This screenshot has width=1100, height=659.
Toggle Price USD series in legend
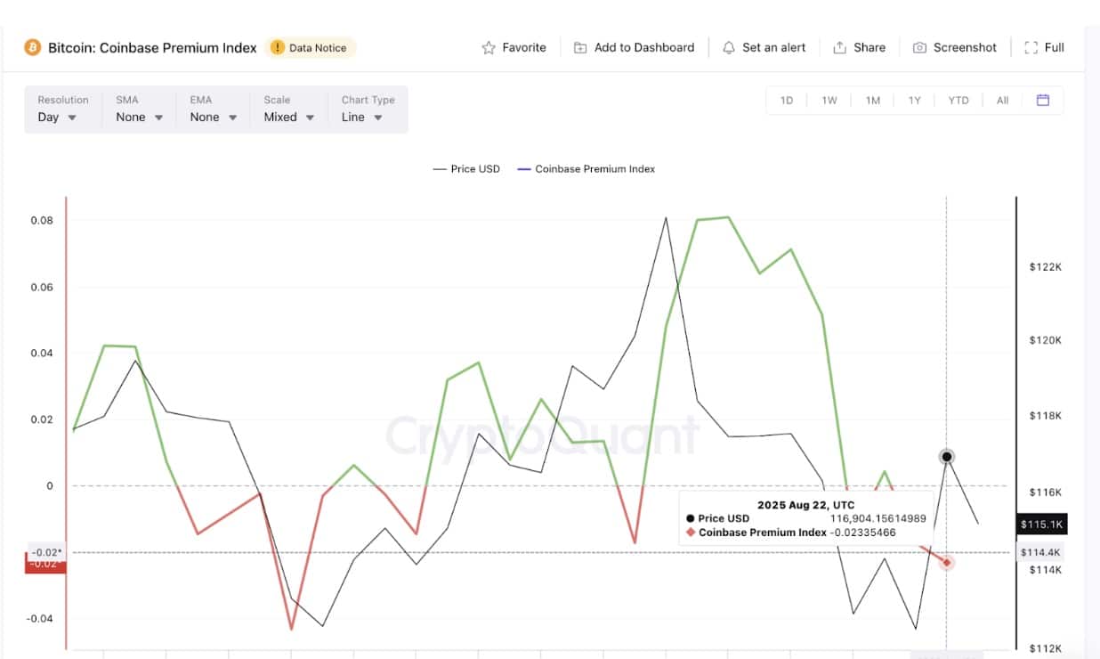466,169
